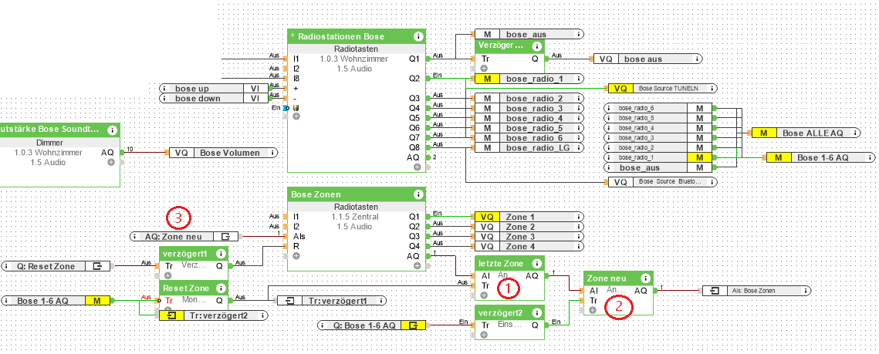
Task: Expand inputs plus on Radiostationen Bose block
Action: (296, 116)
